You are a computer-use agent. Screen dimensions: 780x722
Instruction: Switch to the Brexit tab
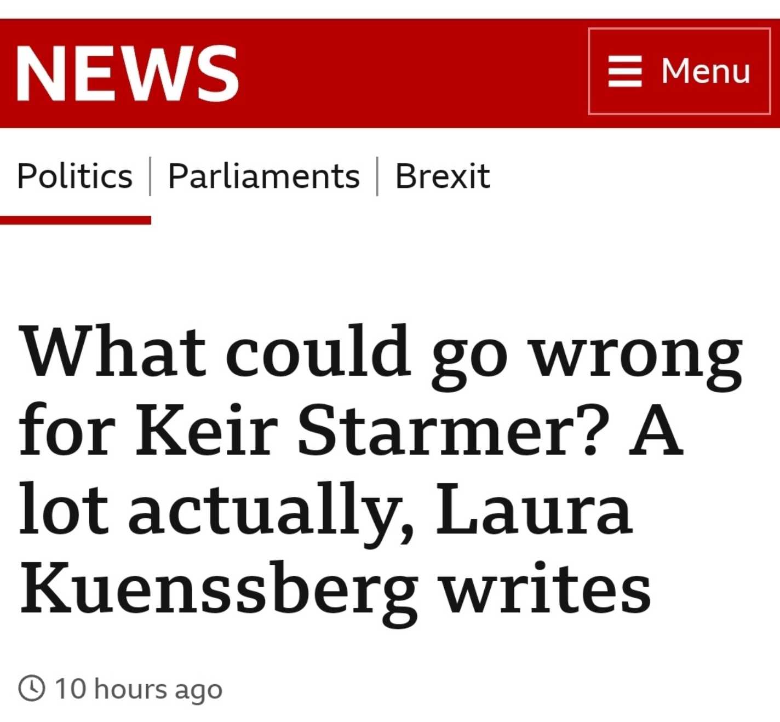click(x=442, y=176)
